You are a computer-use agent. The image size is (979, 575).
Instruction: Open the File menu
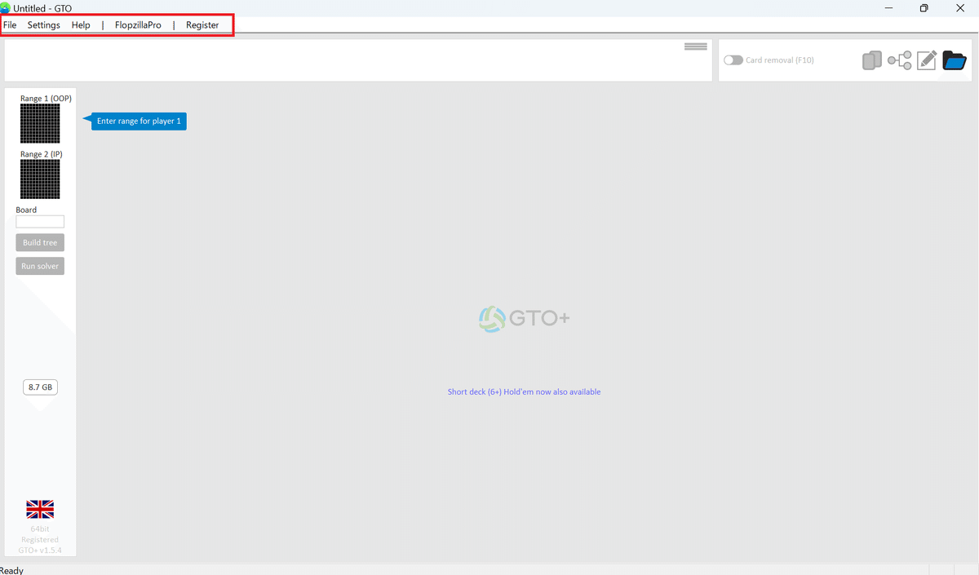point(10,25)
